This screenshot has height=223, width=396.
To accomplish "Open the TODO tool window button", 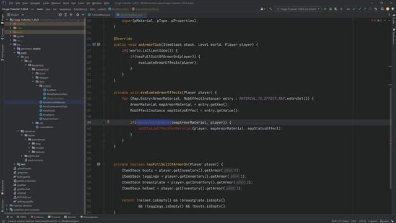I will [22, 217].
